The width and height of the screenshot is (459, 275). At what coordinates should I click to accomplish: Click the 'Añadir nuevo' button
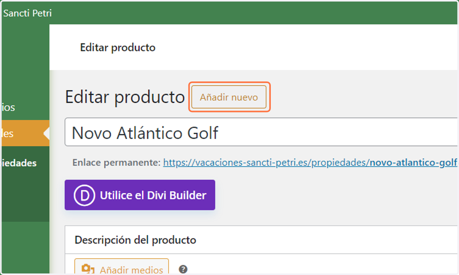pos(229,97)
